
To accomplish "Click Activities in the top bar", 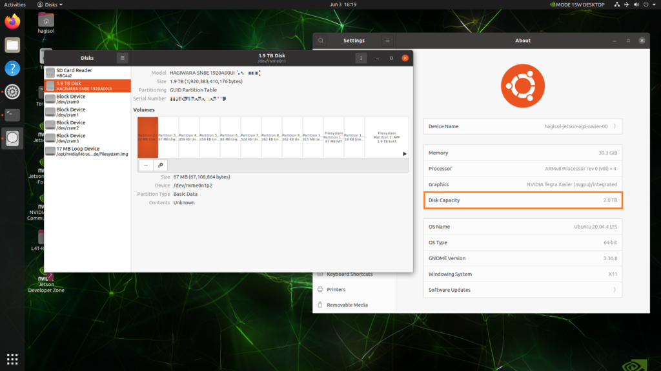I will pyautogui.click(x=15, y=5).
